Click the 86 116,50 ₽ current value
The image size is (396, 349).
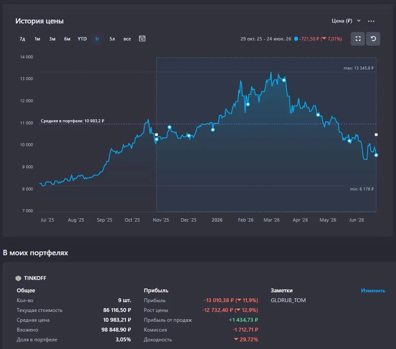pyautogui.click(x=117, y=310)
